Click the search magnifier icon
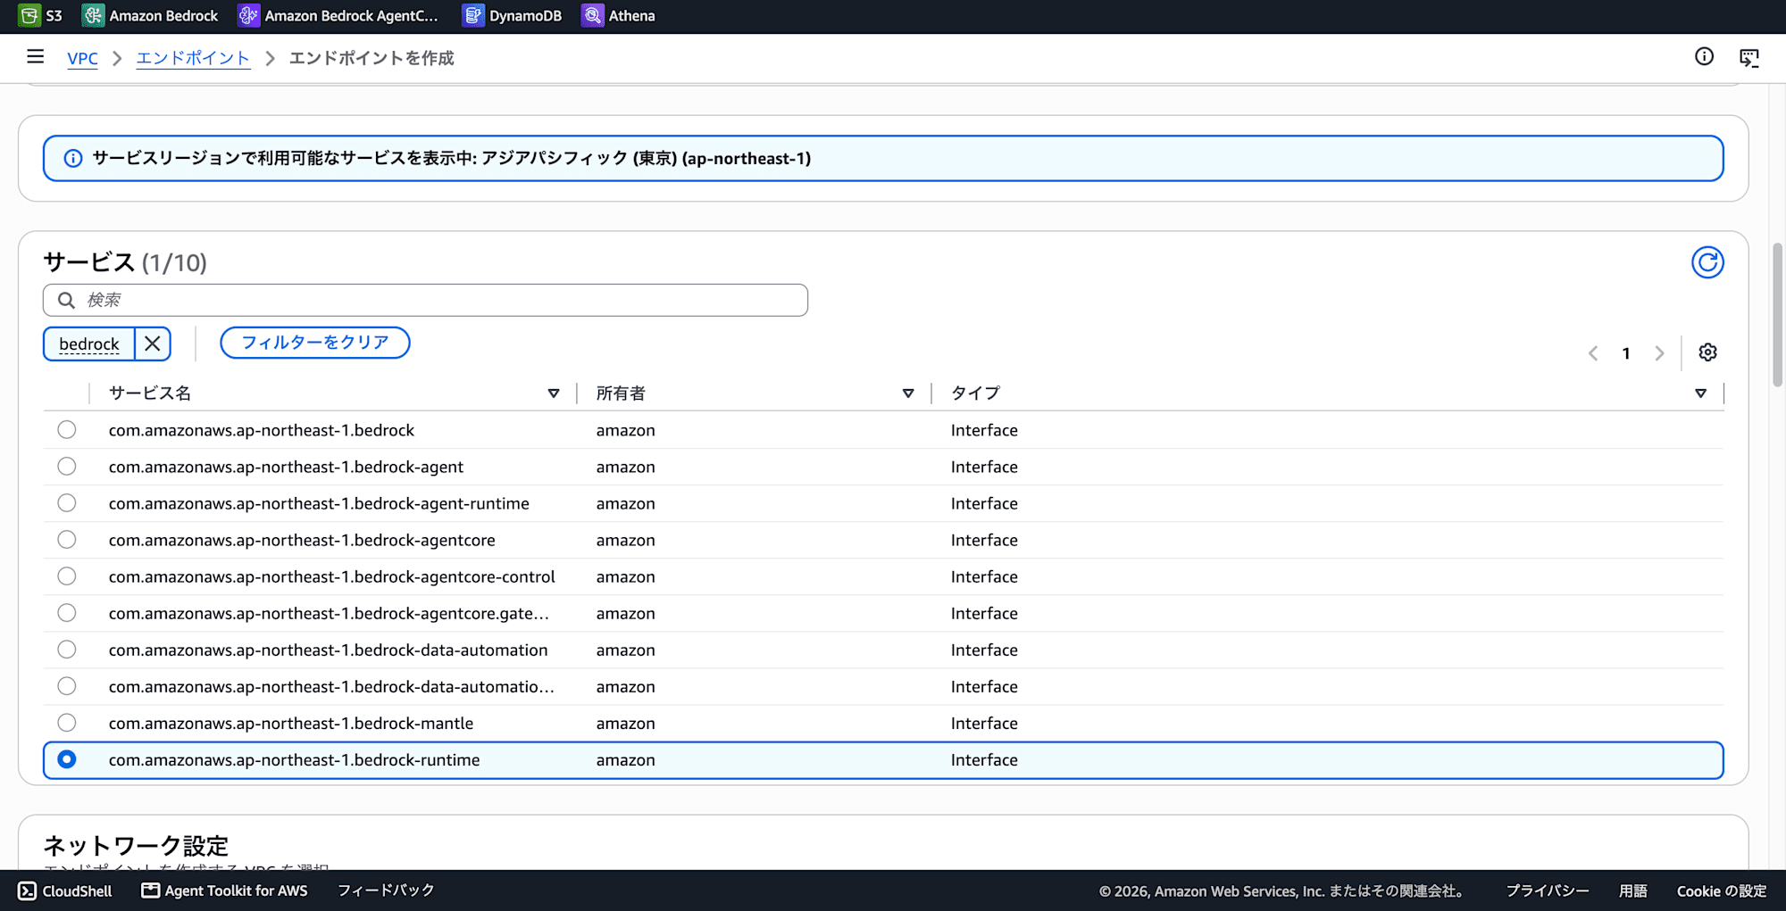The image size is (1786, 911). click(x=66, y=300)
